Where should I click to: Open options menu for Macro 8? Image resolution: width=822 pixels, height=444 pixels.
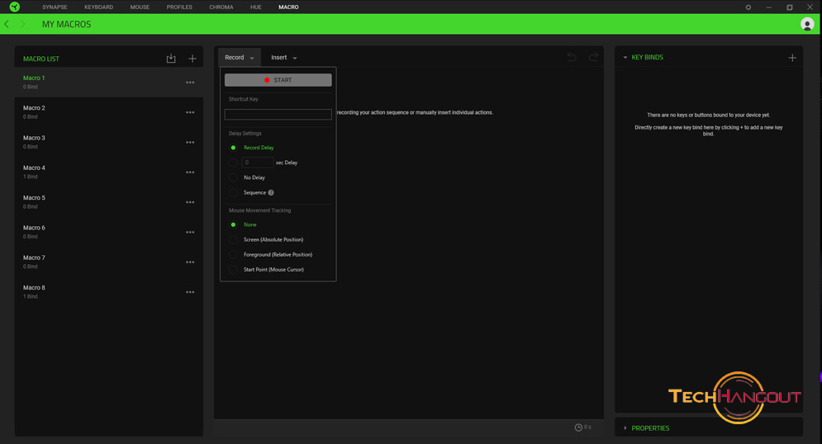click(190, 291)
